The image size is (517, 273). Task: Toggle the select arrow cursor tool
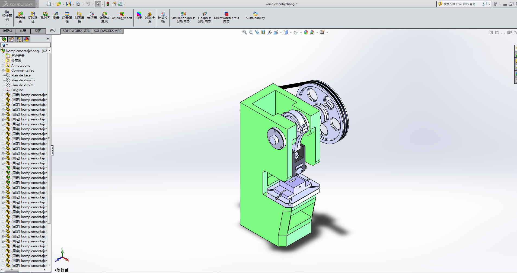98,4
